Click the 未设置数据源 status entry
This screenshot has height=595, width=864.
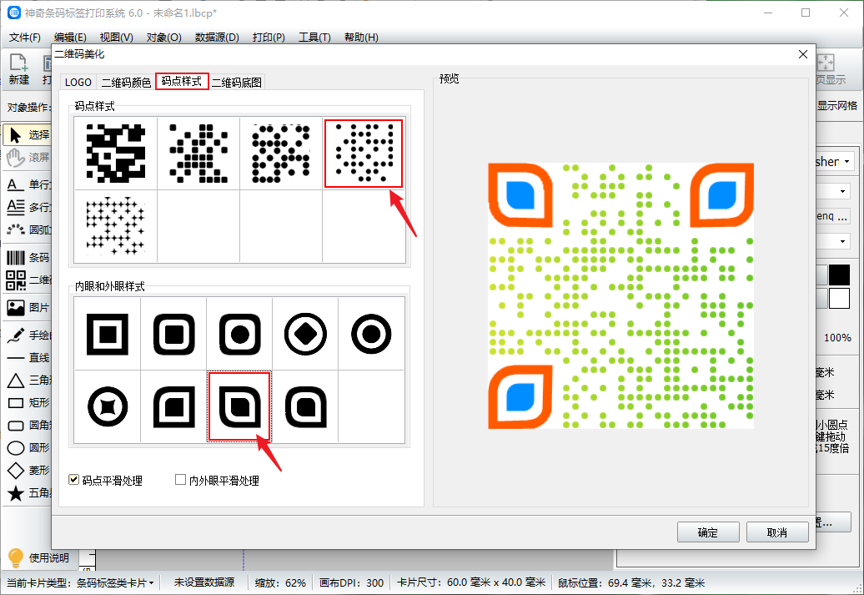[204, 582]
